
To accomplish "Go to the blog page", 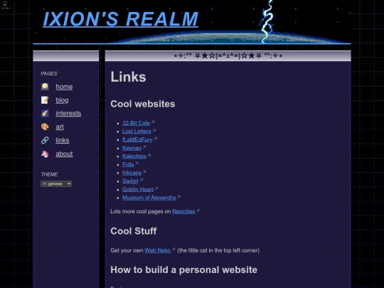I will (62, 100).
